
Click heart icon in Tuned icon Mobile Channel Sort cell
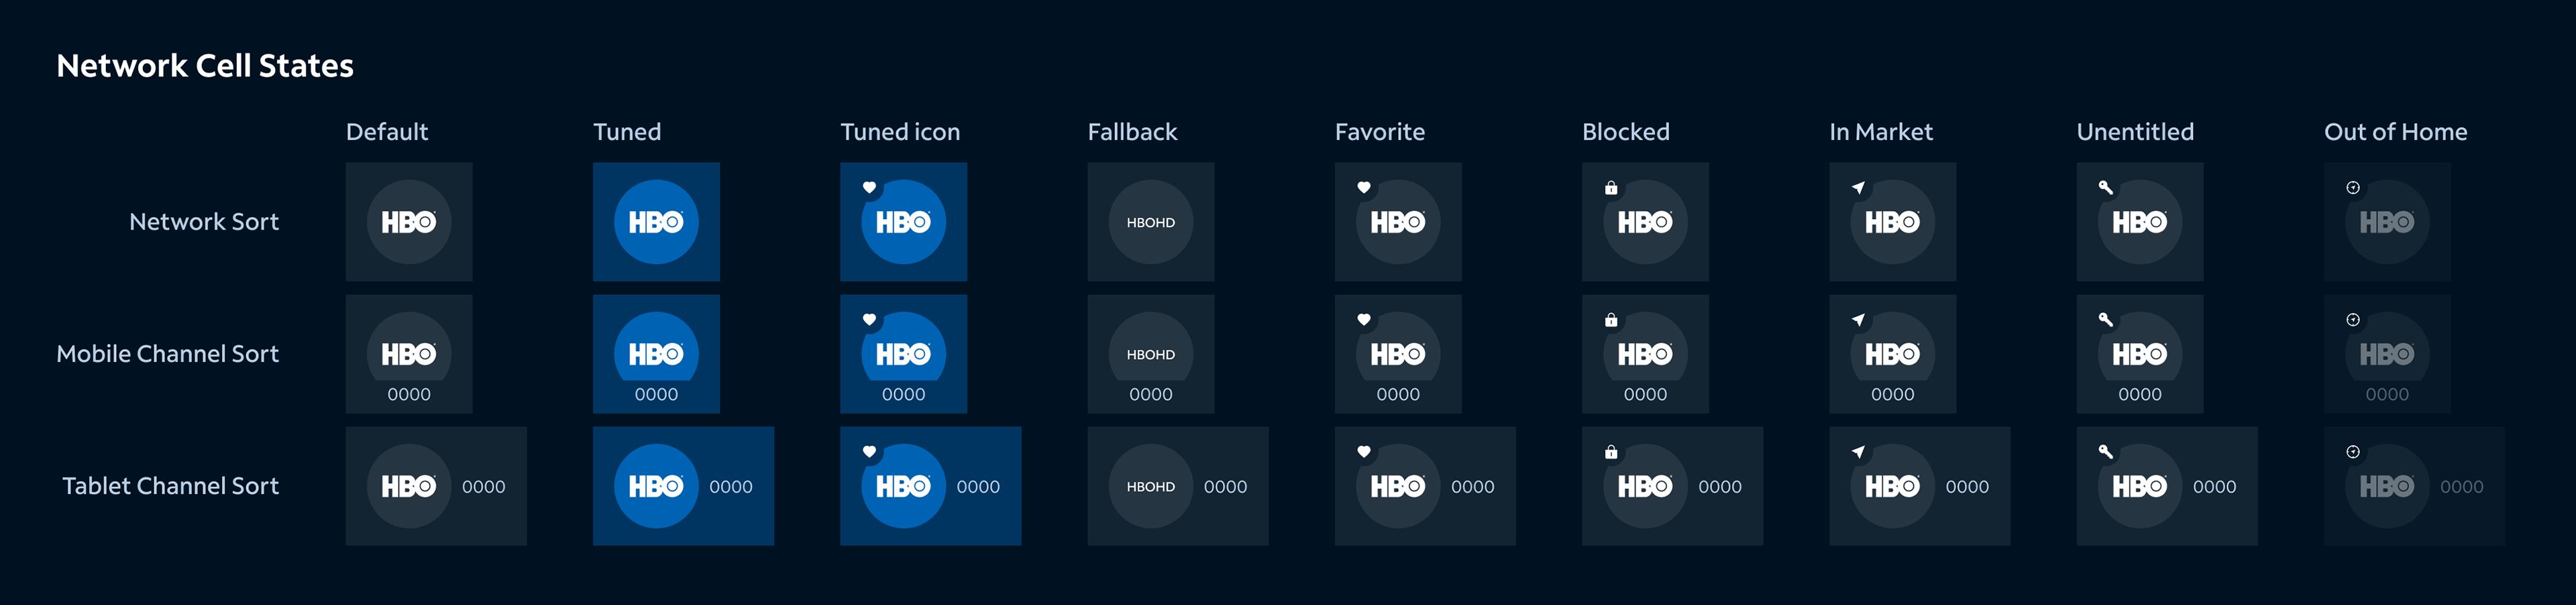coord(869,320)
